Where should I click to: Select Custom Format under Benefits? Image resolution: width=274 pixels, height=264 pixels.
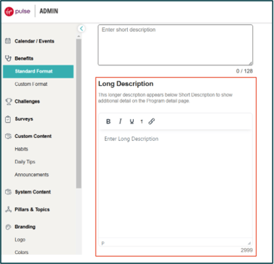tap(31, 84)
